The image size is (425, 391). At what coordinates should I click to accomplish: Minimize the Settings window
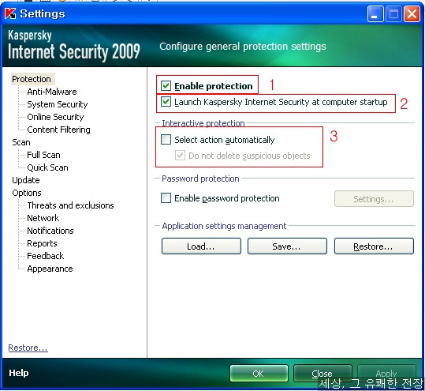375,13
